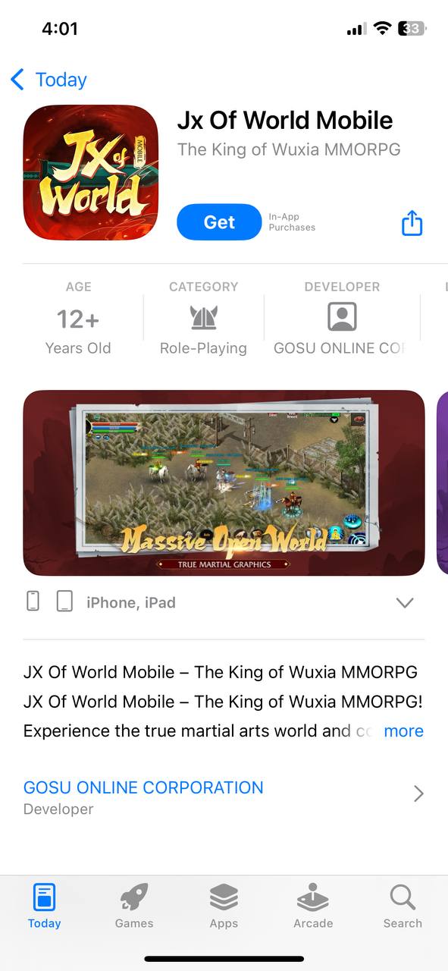Open the Arcade tab
Image resolution: width=448 pixels, height=971 pixels.
click(313, 907)
